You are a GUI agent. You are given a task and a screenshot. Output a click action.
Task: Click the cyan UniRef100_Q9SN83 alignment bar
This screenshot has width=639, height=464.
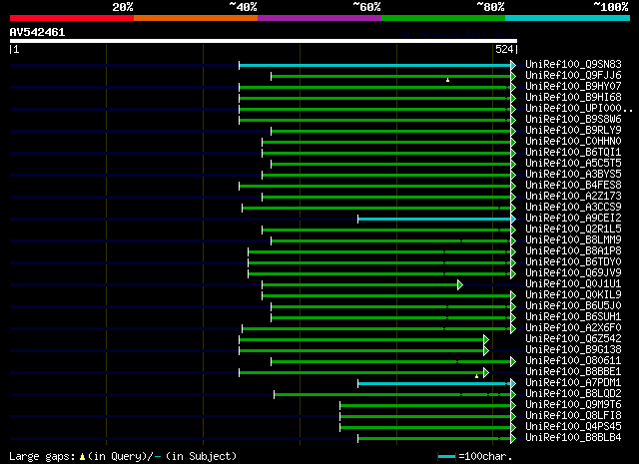pos(375,65)
